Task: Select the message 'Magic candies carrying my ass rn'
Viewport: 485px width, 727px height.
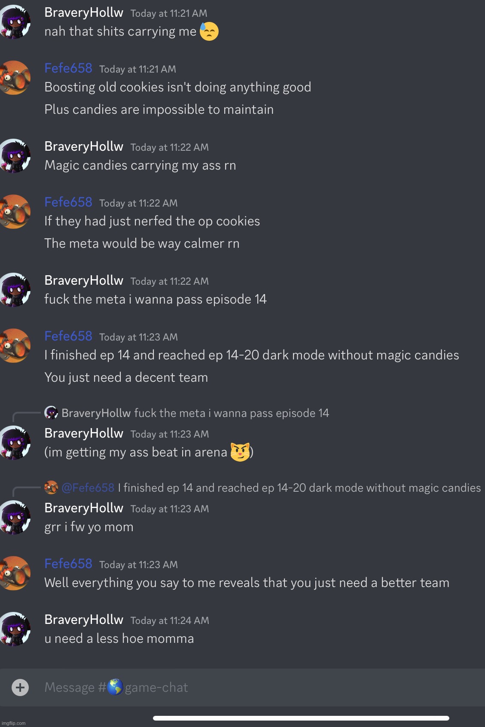Action: (x=140, y=165)
